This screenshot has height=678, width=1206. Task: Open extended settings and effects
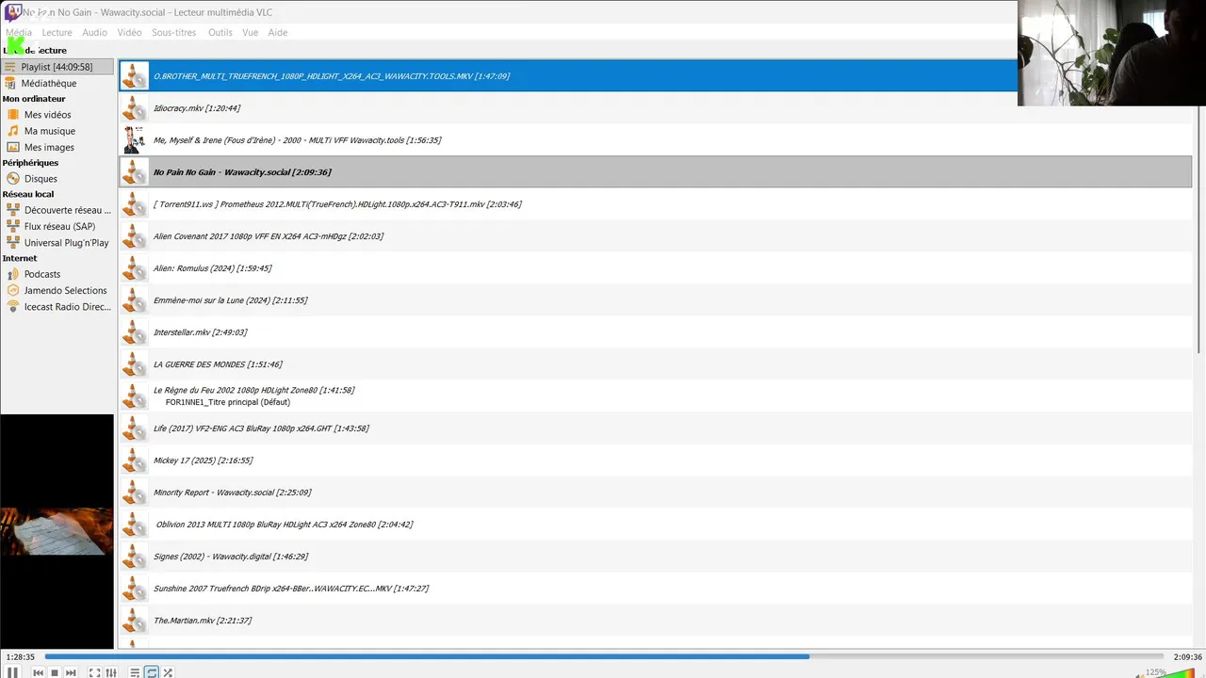pos(111,672)
